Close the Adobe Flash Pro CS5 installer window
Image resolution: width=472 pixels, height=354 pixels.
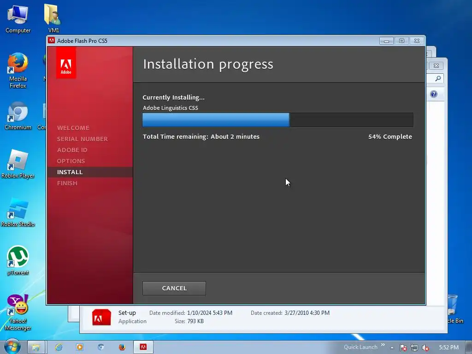click(417, 41)
